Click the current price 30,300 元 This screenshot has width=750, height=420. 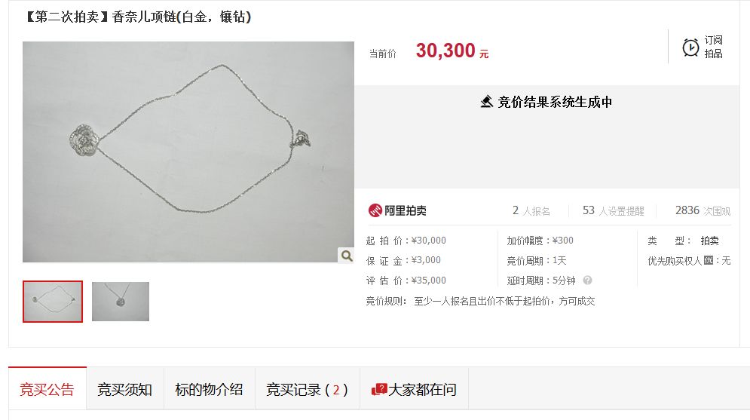(x=452, y=51)
